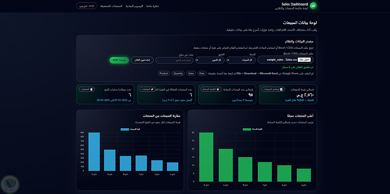This screenshot has height=194, width=390.
Task: Toggle the blue sales value legend swatch
Action: 125,129
